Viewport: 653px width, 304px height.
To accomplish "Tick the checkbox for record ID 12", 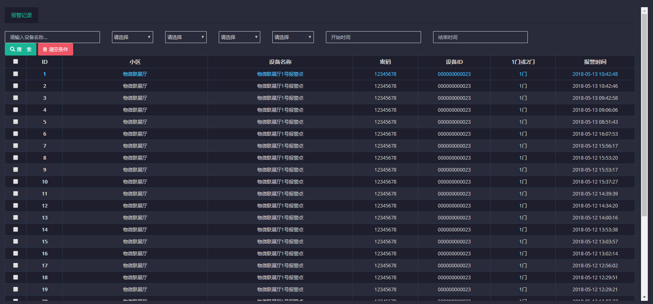I will [x=16, y=205].
